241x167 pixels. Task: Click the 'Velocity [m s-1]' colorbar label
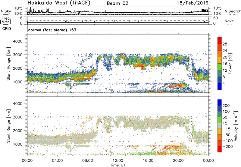[x=236, y=126]
